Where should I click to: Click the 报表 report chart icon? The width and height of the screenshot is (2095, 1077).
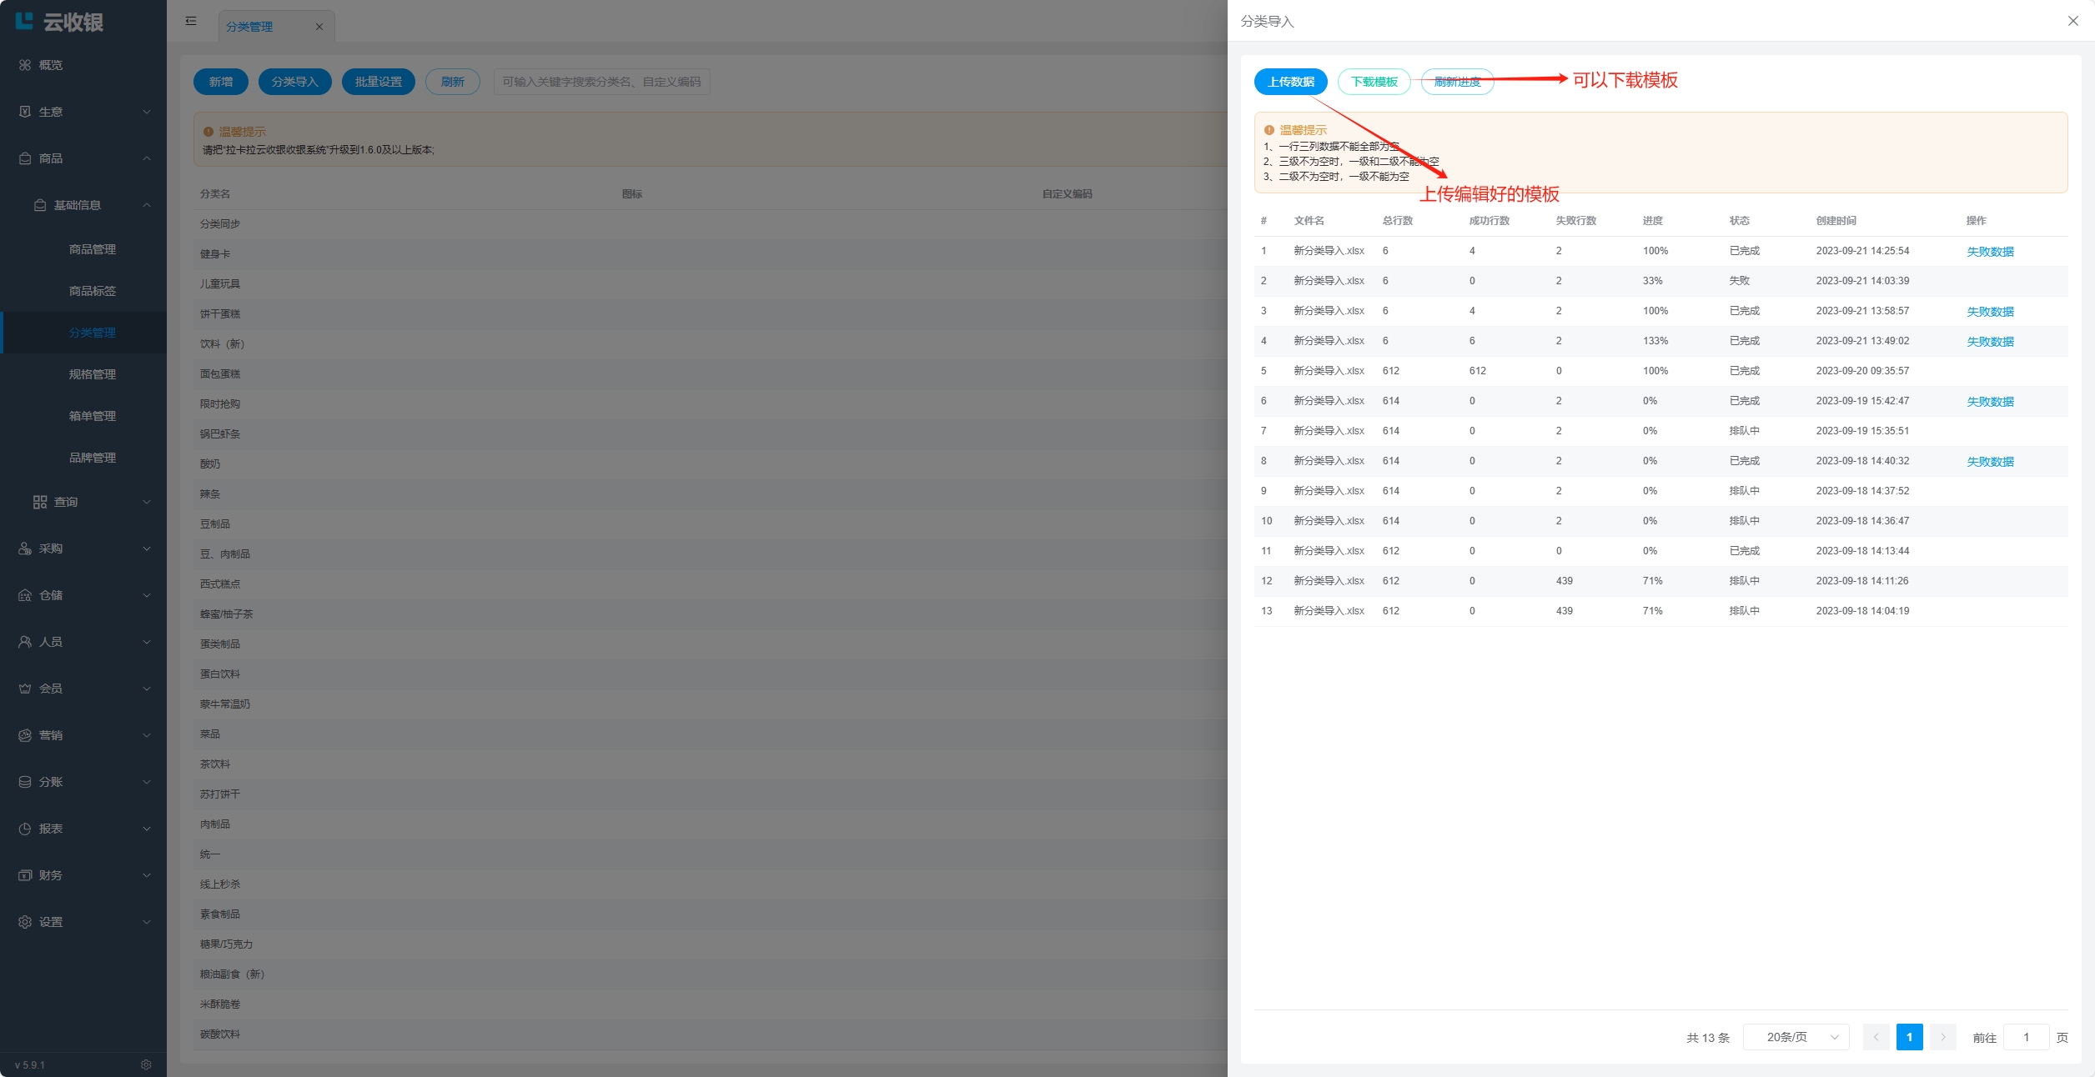click(x=25, y=829)
